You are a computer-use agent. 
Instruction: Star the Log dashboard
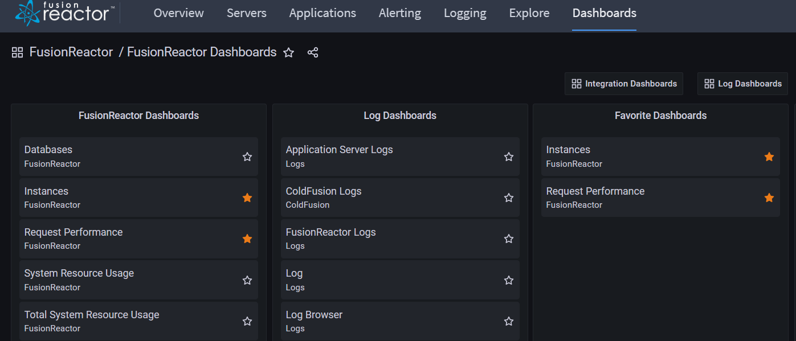[509, 280]
